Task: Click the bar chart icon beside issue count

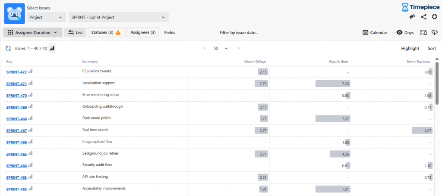Action: (x=52, y=49)
